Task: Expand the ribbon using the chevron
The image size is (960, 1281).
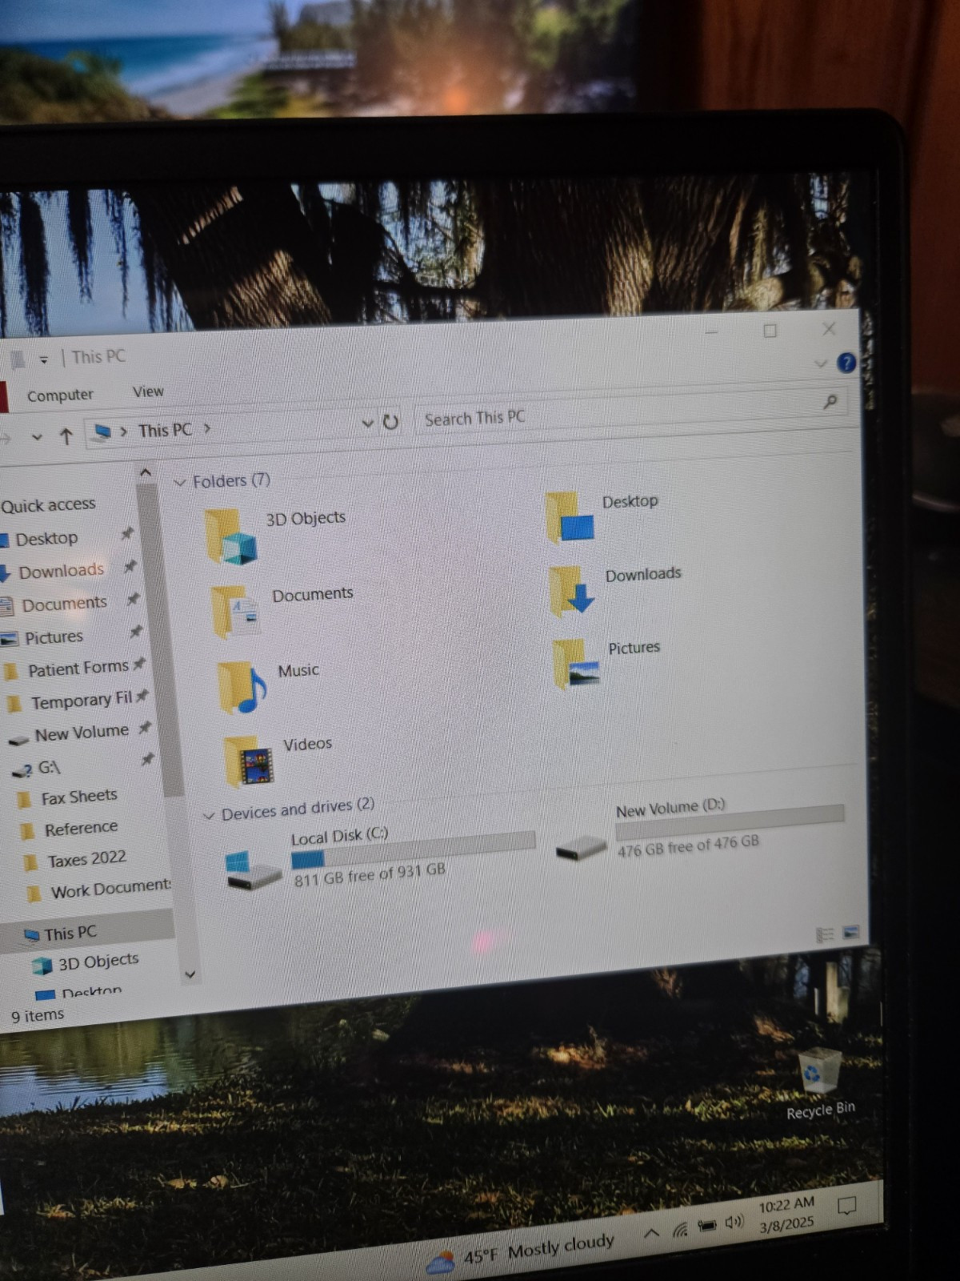Action: pos(820,364)
